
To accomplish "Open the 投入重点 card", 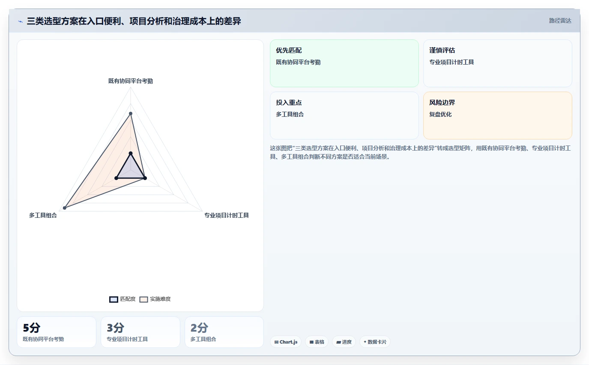I will click(x=344, y=116).
